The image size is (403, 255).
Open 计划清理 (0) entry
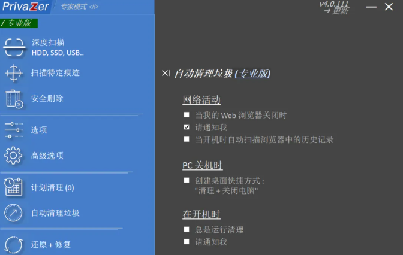[52, 187]
